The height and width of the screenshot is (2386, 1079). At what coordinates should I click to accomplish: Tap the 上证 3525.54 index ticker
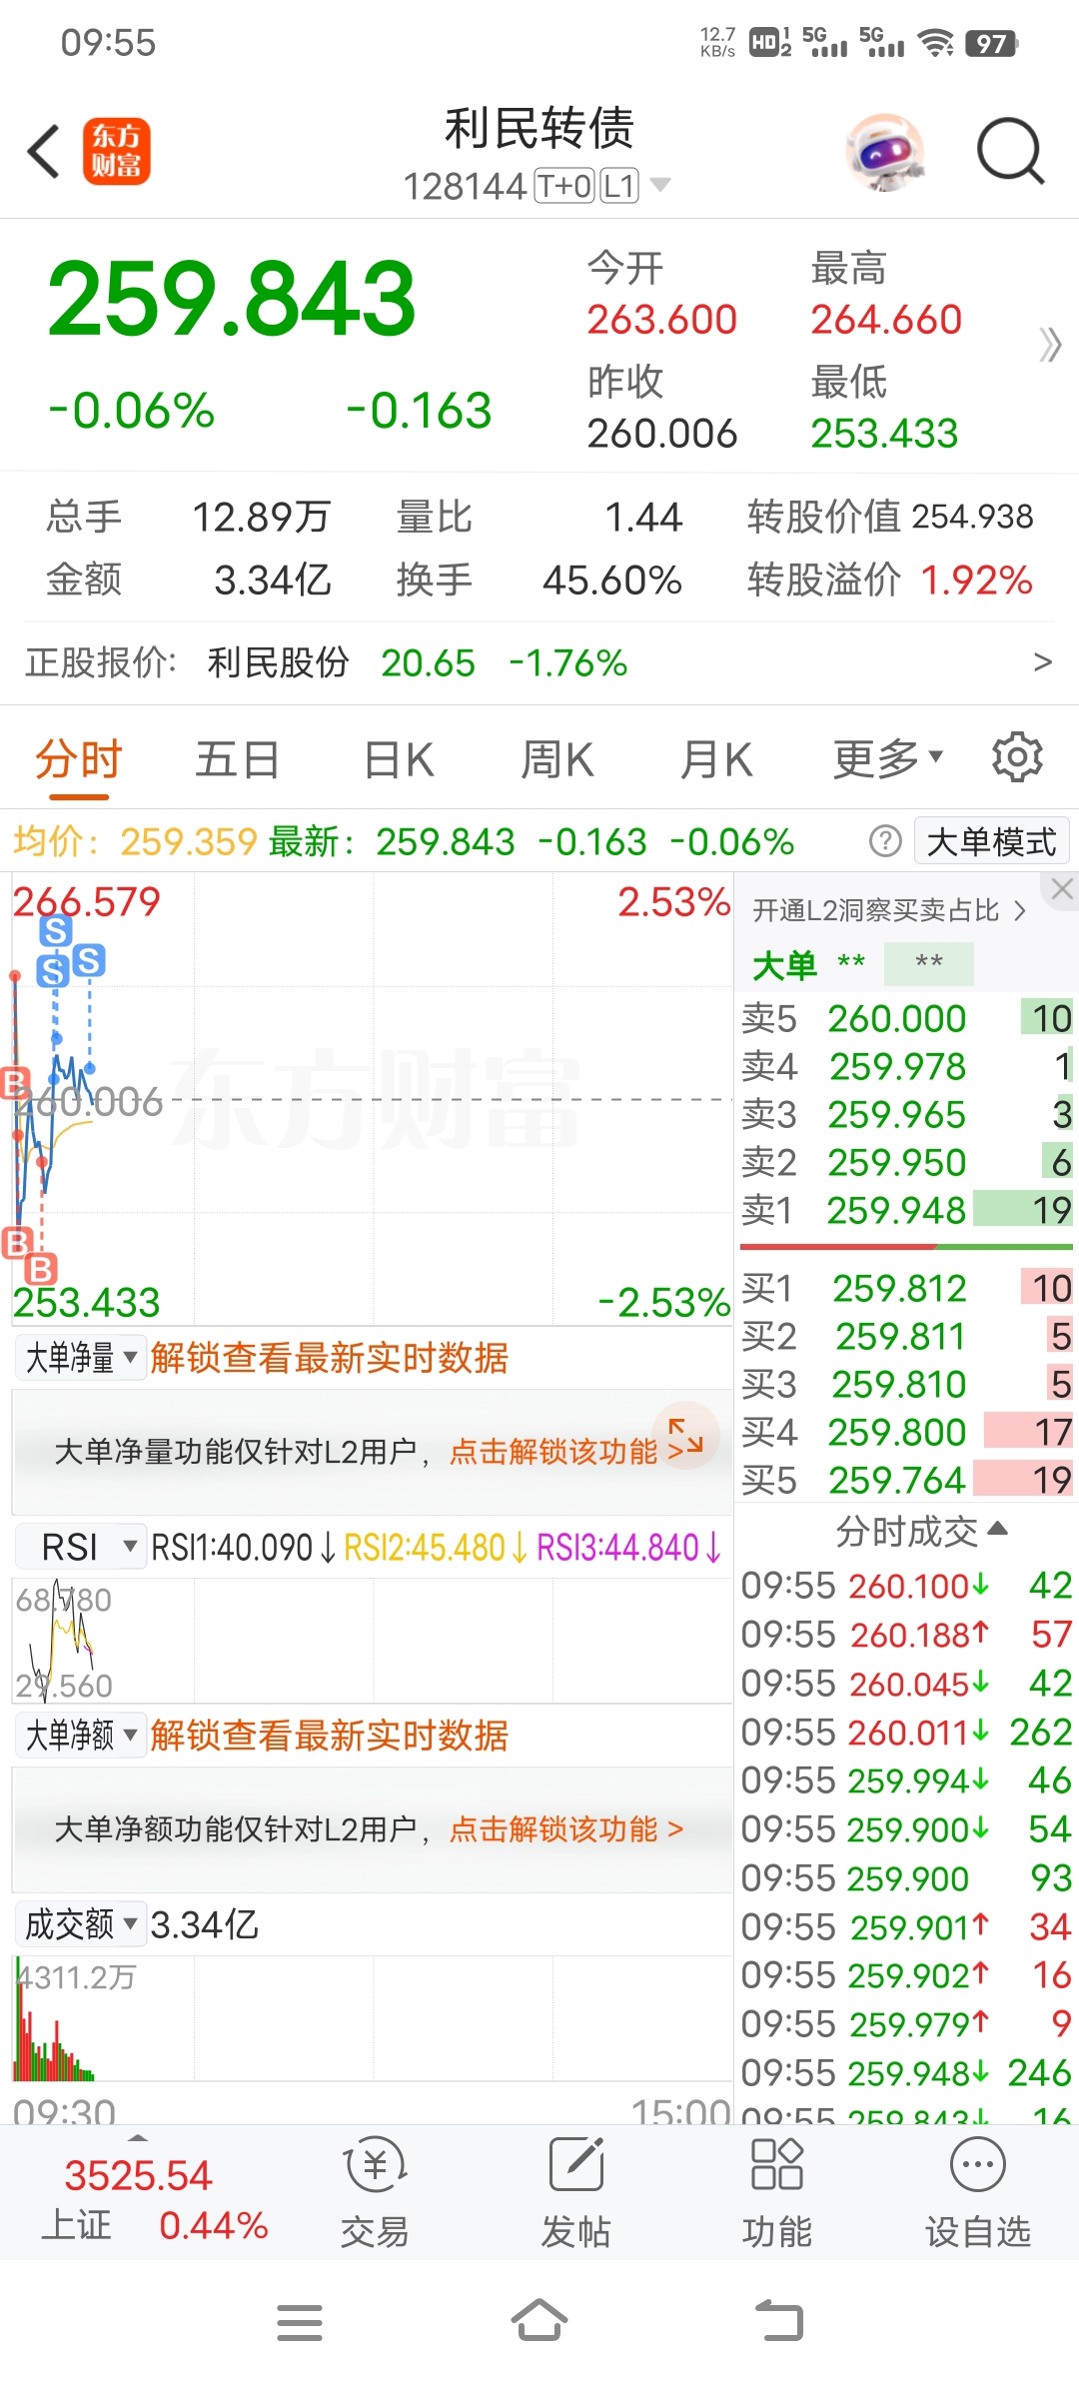click(x=155, y=2200)
